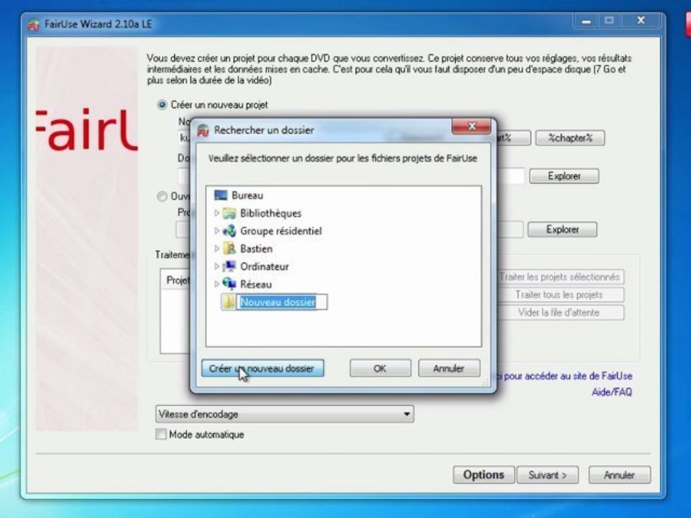
Task: Select the Groupe résidentiel tree label
Action: 281,231
